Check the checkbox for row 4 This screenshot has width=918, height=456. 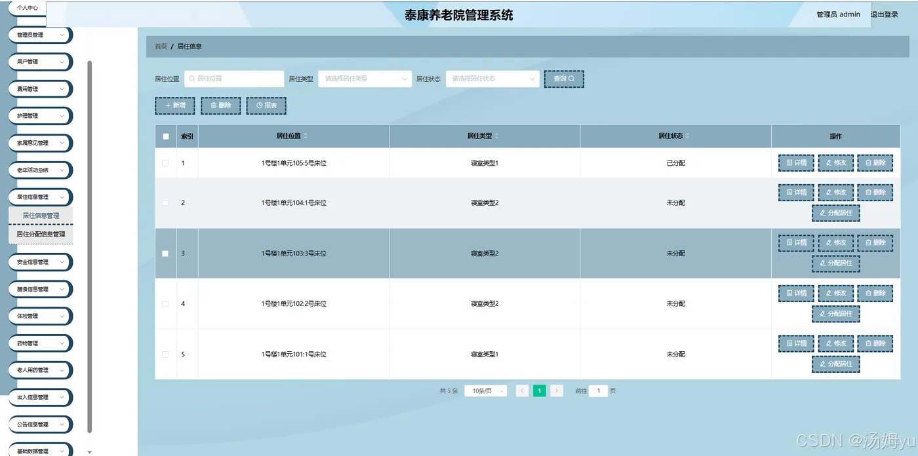(x=165, y=304)
